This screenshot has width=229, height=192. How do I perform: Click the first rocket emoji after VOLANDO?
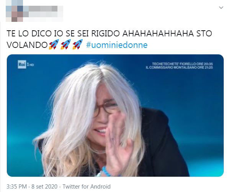[x=54, y=44]
